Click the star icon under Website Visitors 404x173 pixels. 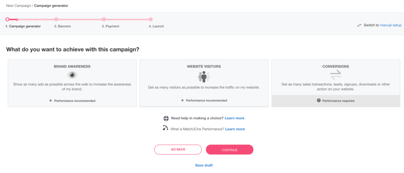point(182,100)
